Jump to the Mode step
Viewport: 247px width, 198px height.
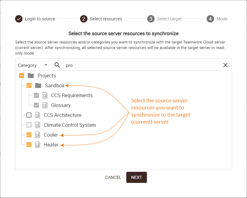(x=217, y=19)
